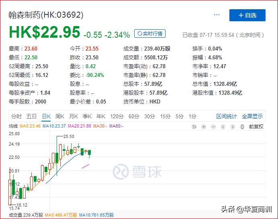Click the 换手 0.04% value

point(215,49)
